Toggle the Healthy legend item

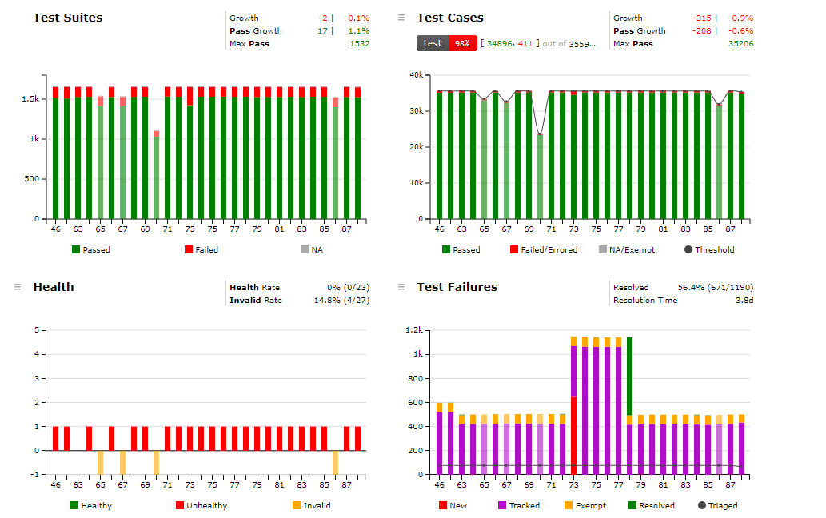(90, 505)
